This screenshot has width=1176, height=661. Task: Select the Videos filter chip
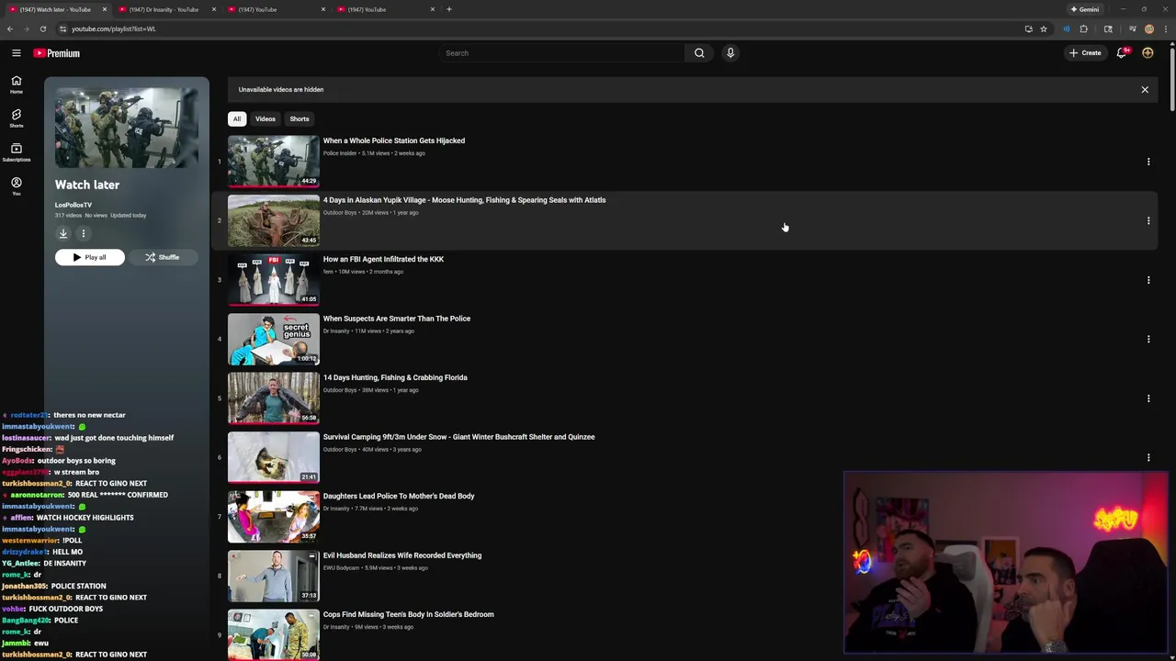(x=266, y=118)
